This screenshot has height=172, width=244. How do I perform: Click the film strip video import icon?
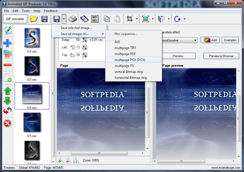(84, 19)
